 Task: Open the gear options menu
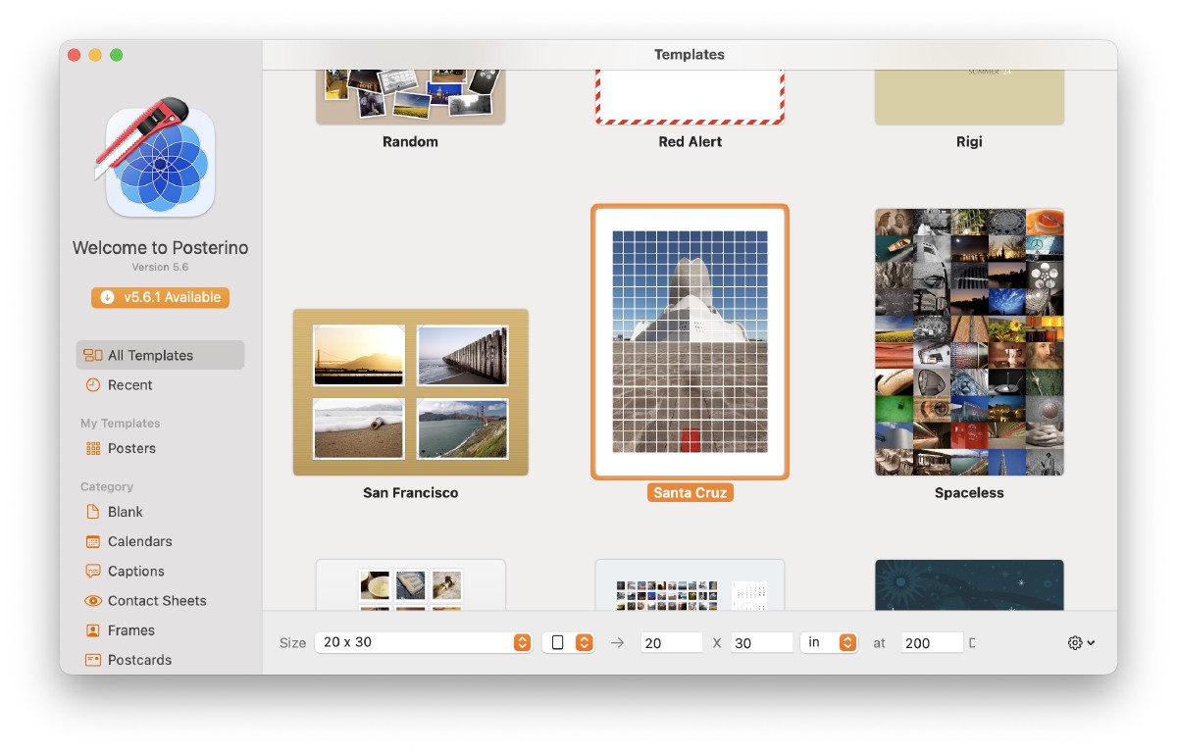[1081, 642]
